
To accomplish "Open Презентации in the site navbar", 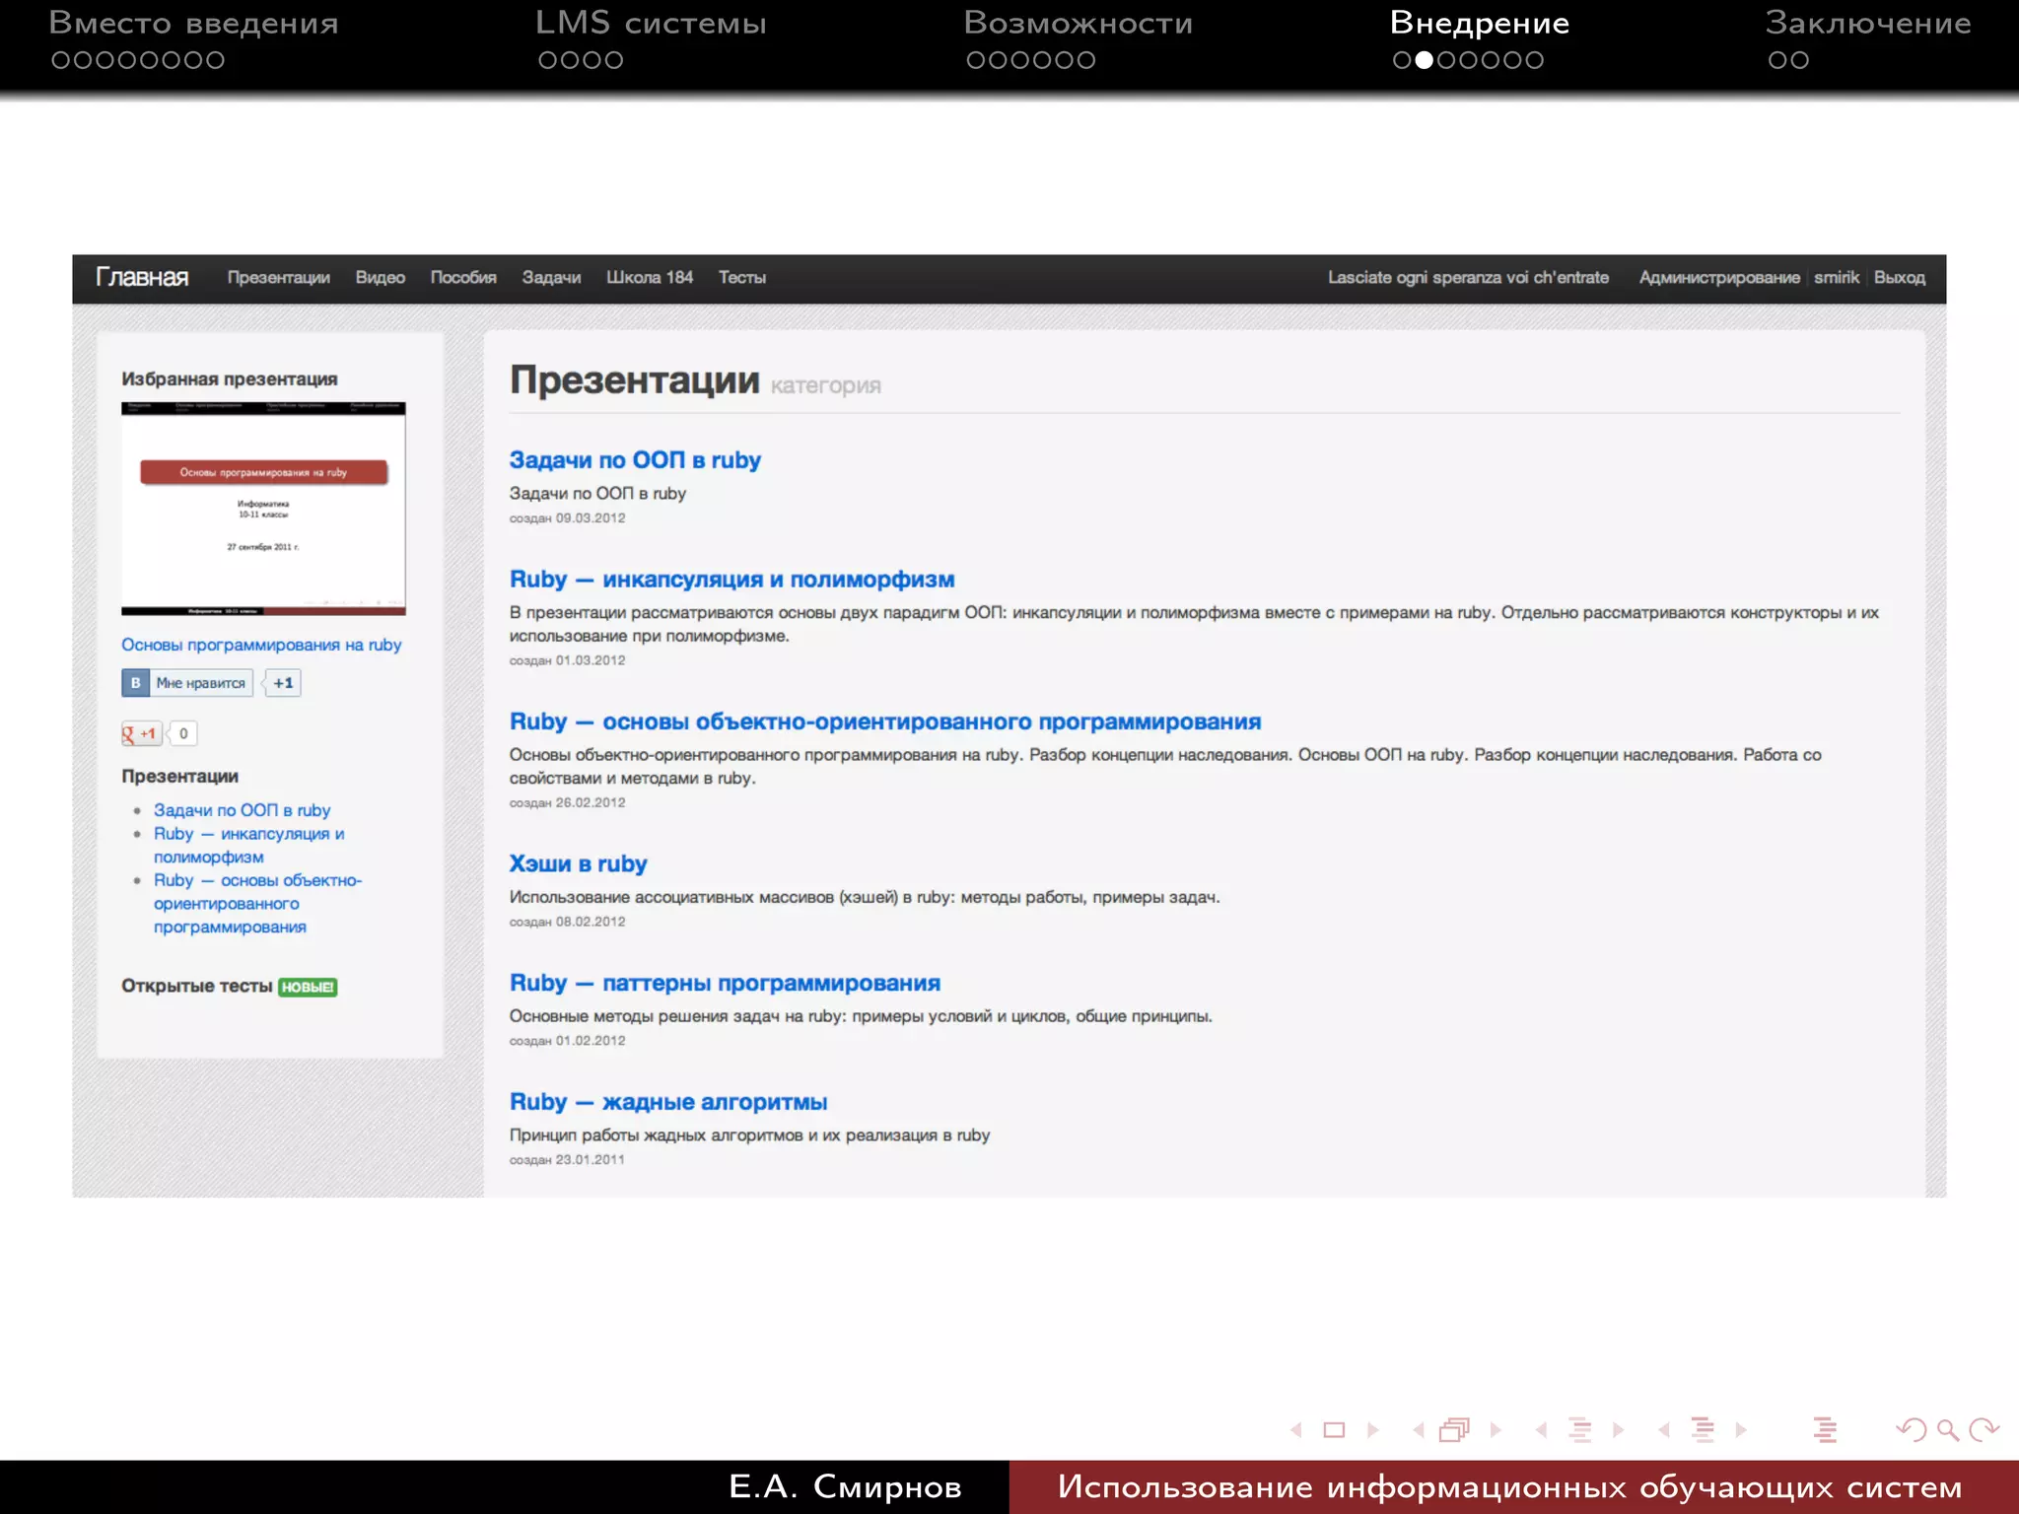I will point(279,278).
